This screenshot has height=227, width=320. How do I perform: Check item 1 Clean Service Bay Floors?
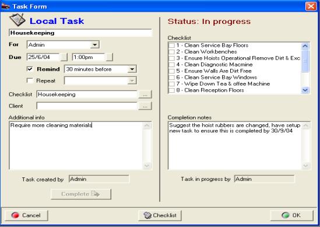(x=171, y=46)
